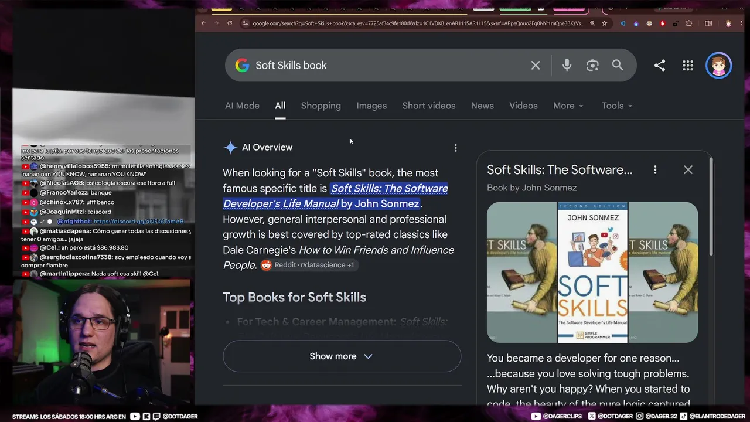Open the highlighted Soft Skills book title link
The width and height of the screenshot is (750, 422).
pyautogui.click(x=335, y=196)
